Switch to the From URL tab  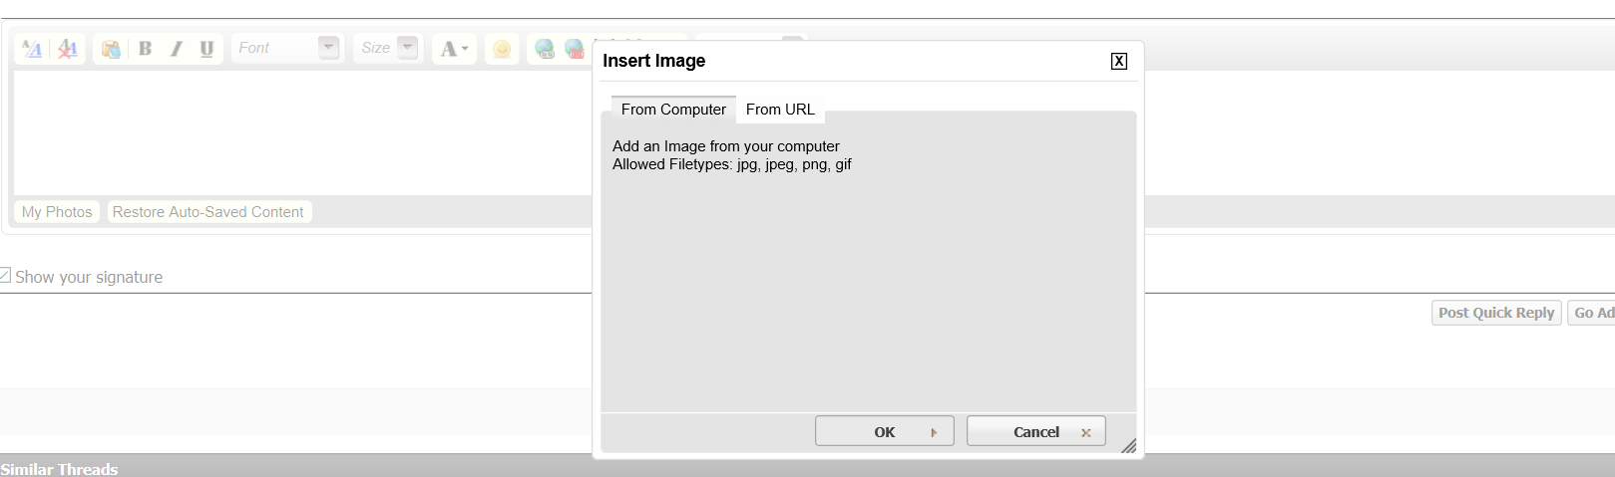[x=780, y=110]
